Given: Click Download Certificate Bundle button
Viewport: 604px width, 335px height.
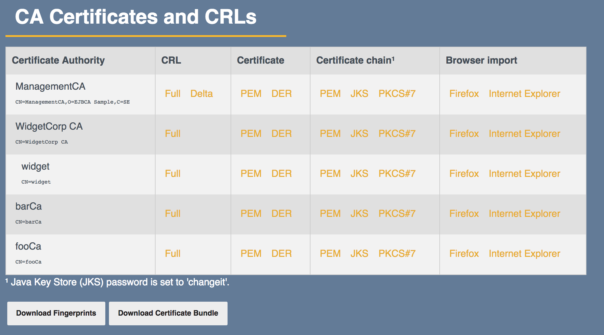Looking at the screenshot, I should point(168,313).
